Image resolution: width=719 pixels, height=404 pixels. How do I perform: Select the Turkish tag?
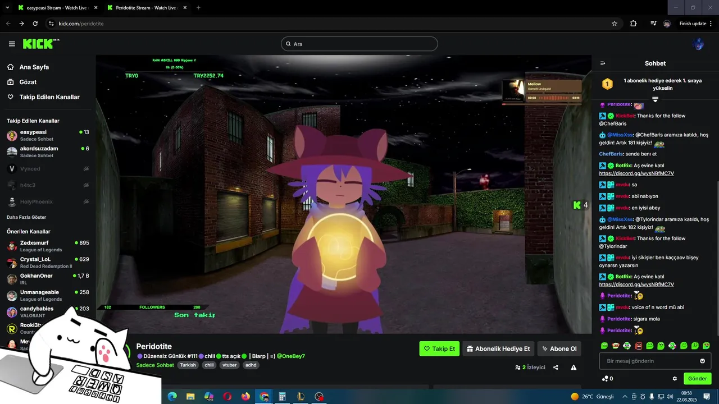(x=188, y=365)
